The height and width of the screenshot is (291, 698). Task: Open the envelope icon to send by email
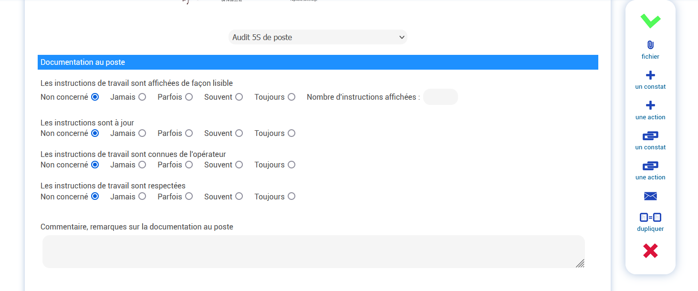[650, 196]
